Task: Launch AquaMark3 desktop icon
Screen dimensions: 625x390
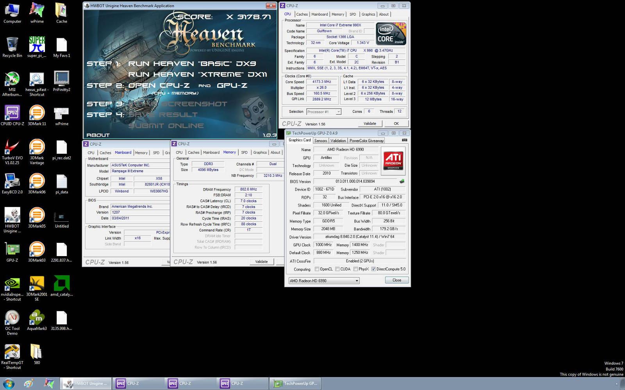Action: (37, 320)
